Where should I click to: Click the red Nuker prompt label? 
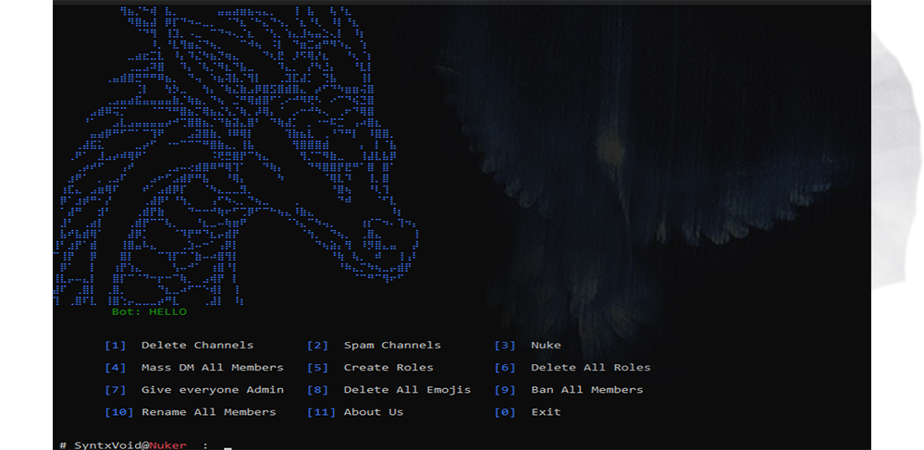pyautogui.click(x=168, y=445)
